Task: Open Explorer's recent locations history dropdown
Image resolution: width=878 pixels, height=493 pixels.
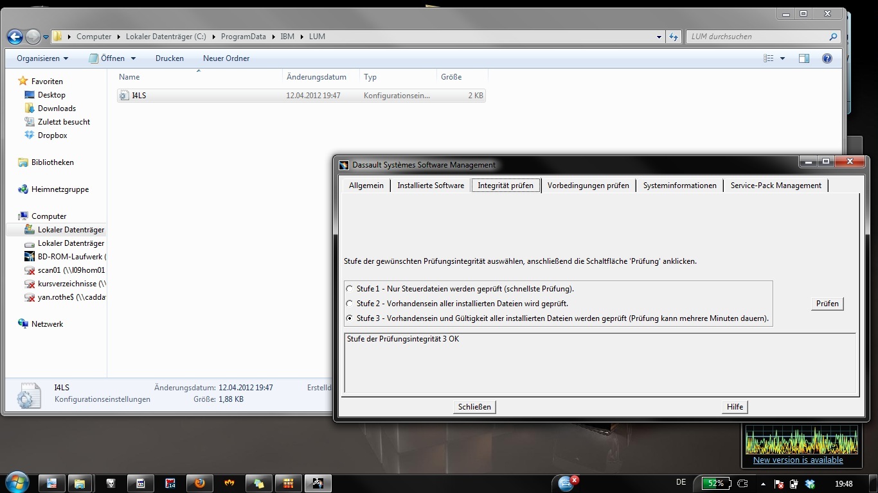Action: [46, 37]
